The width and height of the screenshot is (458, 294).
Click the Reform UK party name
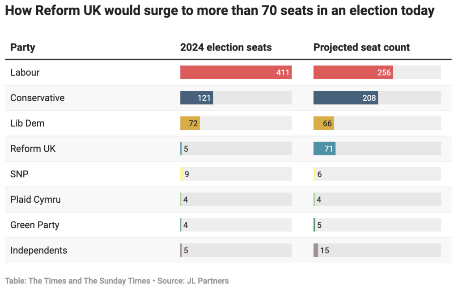click(x=33, y=149)
